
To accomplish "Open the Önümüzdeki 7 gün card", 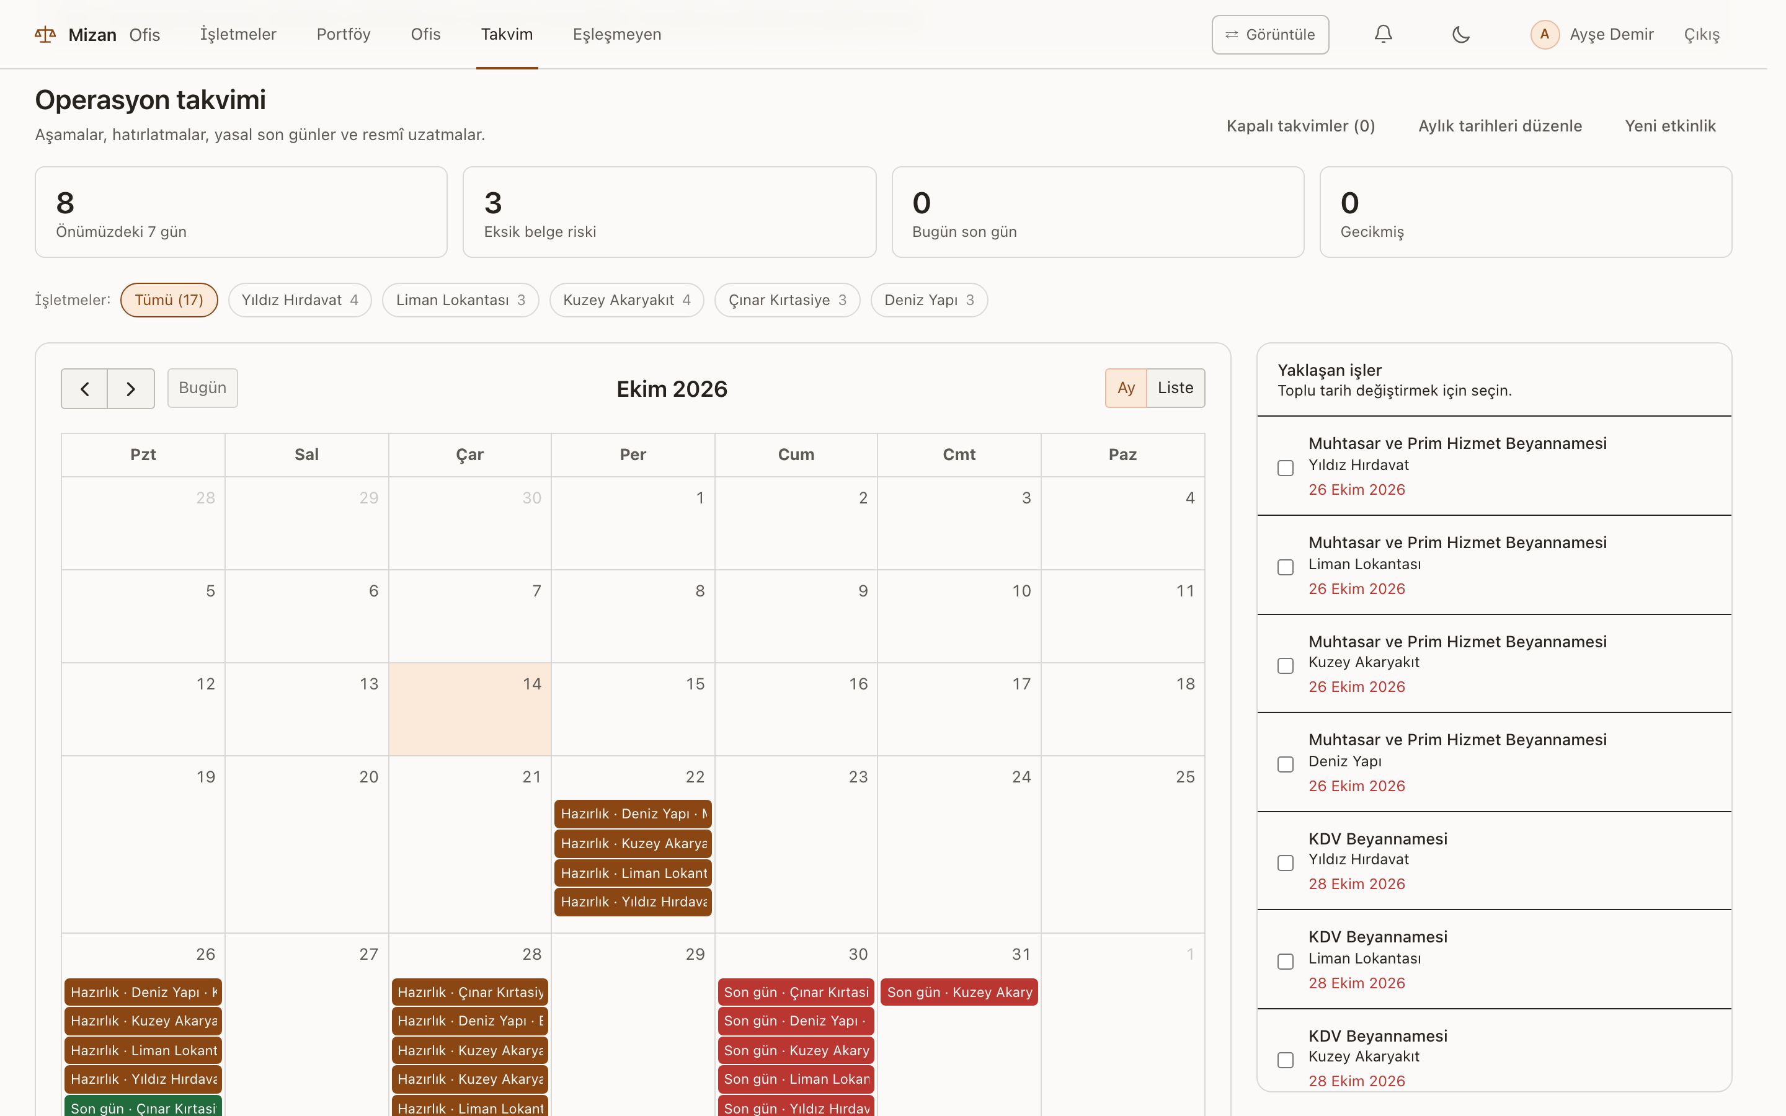I will [241, 212].
